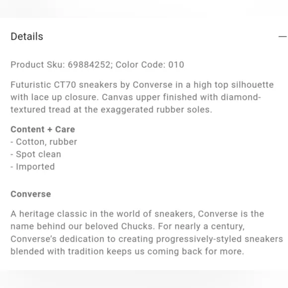
Task: Click the Color Code 010 text
Action: (x=150, y=65)
